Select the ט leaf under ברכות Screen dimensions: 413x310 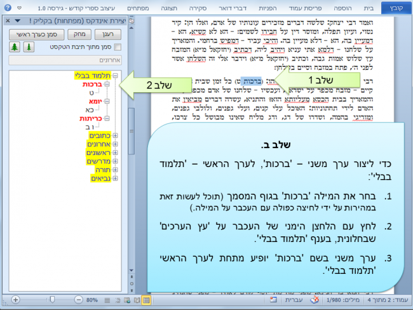91,93
